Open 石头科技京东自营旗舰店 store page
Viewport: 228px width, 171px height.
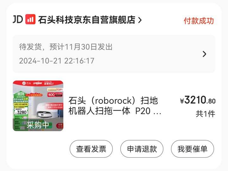tap(87, 20)
